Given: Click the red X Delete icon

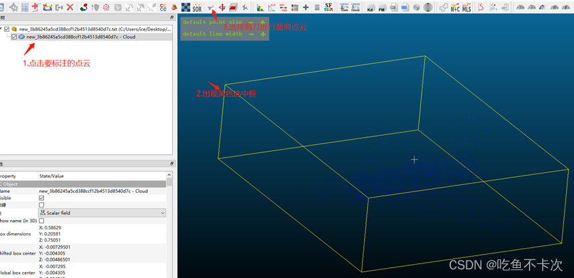Looking at the screenshot, I should 71,7.
